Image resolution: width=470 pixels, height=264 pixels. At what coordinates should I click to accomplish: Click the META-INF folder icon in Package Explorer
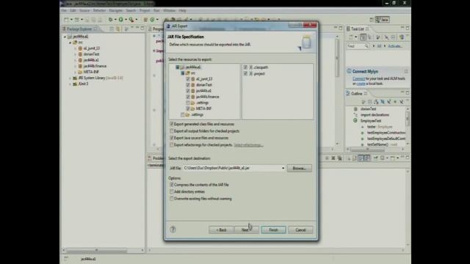(x=80, y=72)
